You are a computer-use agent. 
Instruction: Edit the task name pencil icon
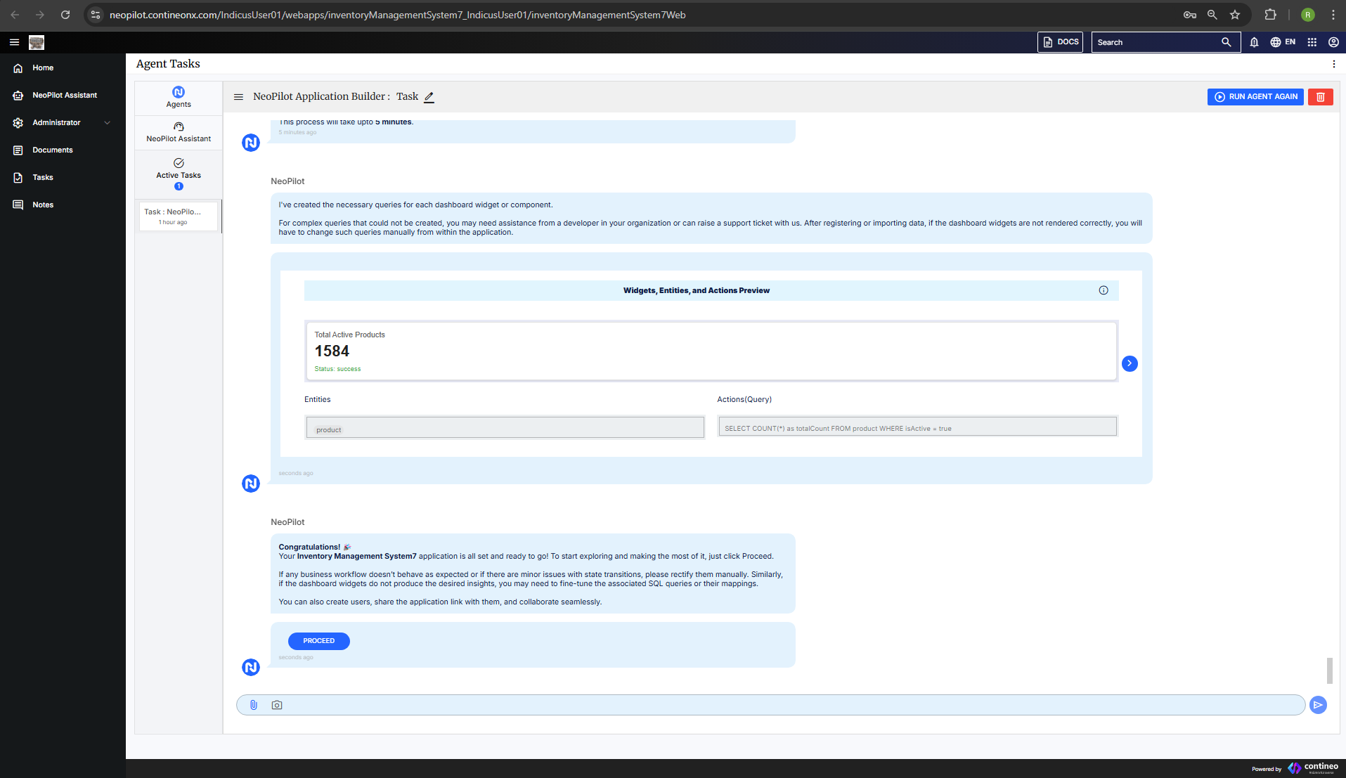click(x=429, y=97)
